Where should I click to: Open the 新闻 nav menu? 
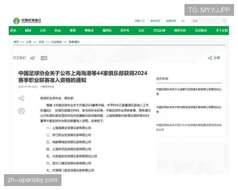[28, 30]
